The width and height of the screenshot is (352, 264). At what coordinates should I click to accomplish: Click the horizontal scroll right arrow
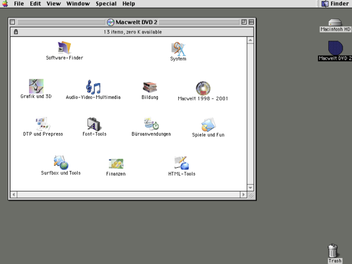point(243,194)
